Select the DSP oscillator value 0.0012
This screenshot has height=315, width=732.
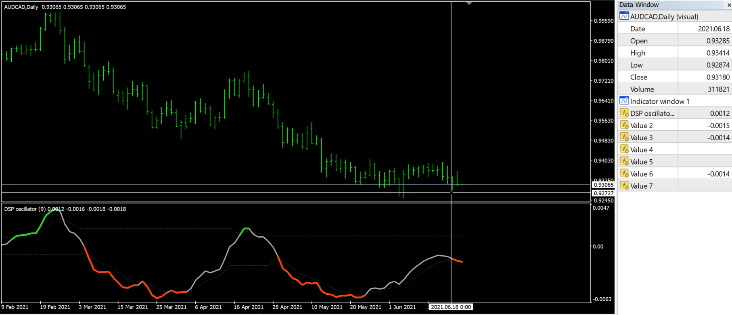tap(720, 113)
